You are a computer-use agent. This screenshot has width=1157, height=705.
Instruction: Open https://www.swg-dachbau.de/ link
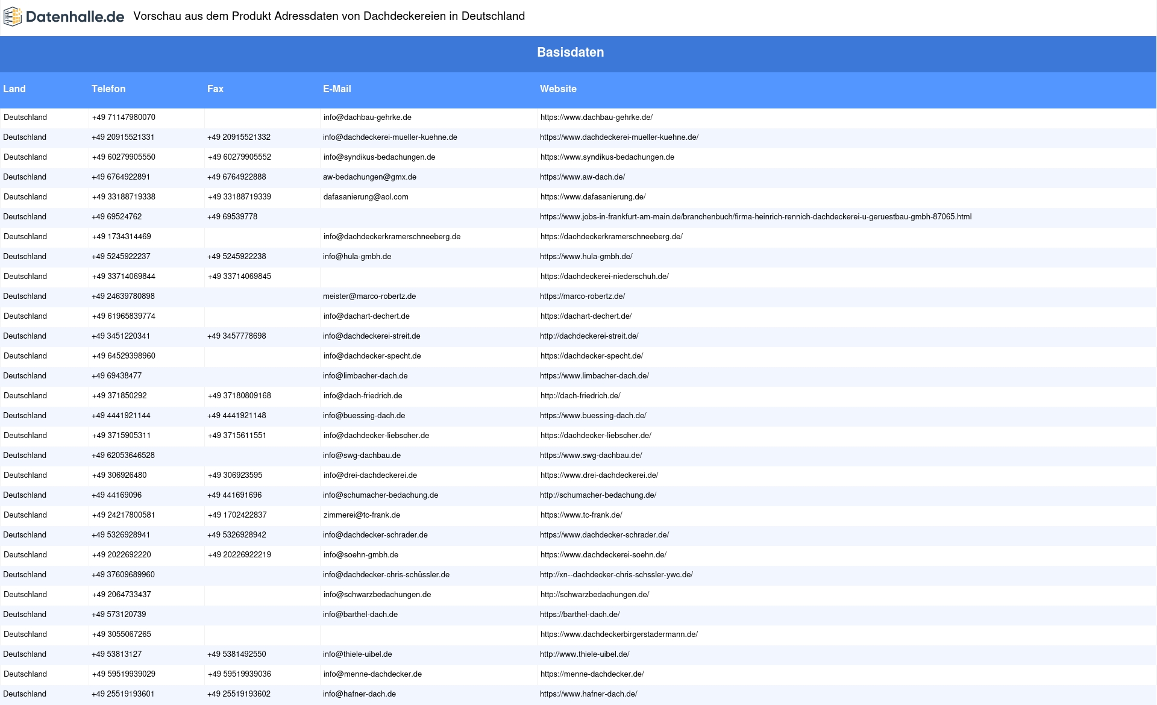pyautogui.click(x=591, y=456)
